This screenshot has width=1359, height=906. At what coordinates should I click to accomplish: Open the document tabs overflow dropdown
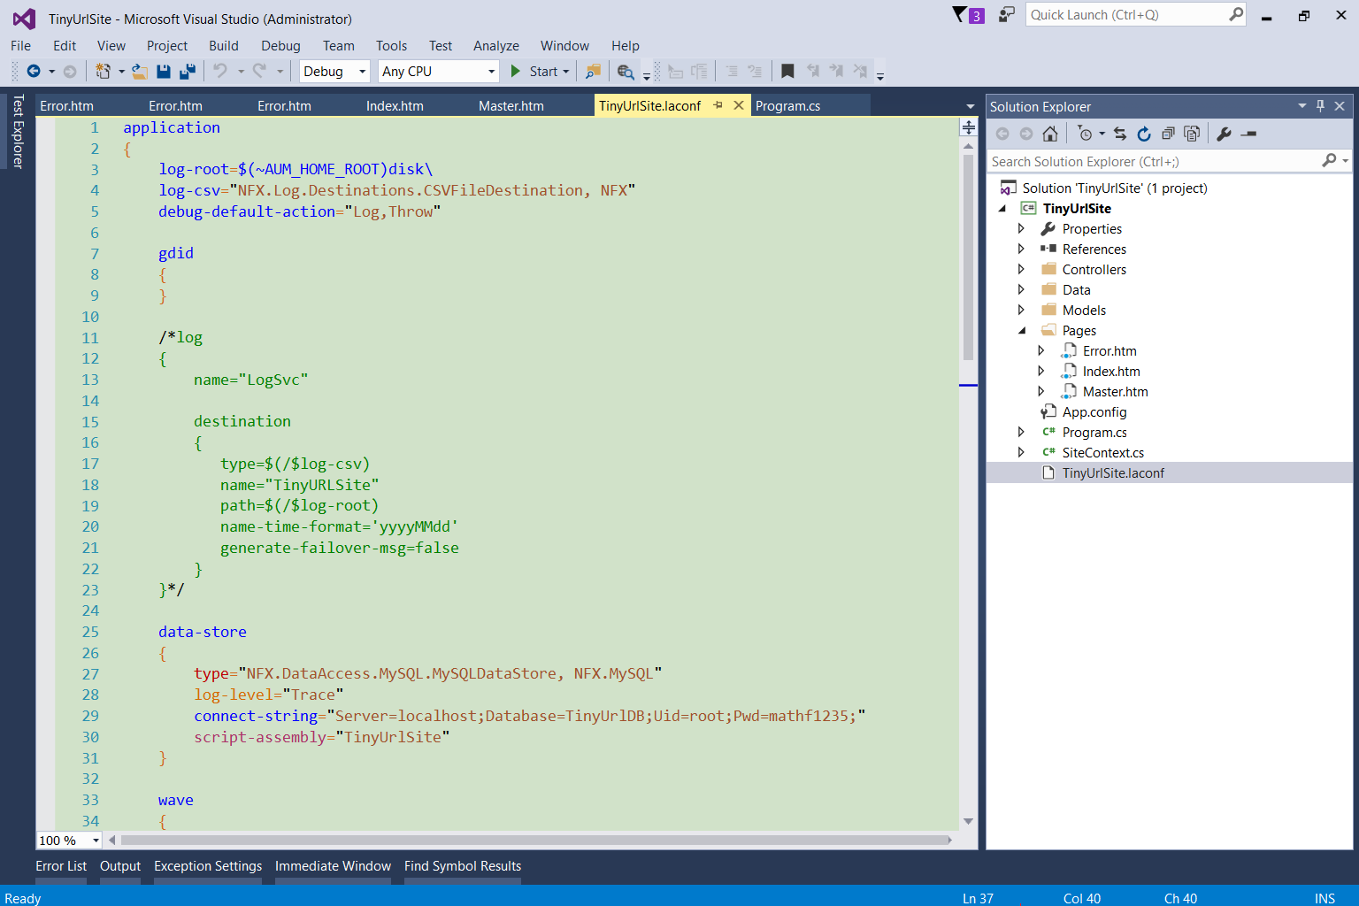click(971, 107)
